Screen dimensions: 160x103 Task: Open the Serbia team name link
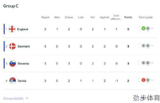point(22,81)
